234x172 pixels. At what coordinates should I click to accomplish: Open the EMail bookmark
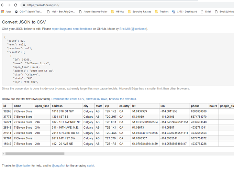(206, 12)
